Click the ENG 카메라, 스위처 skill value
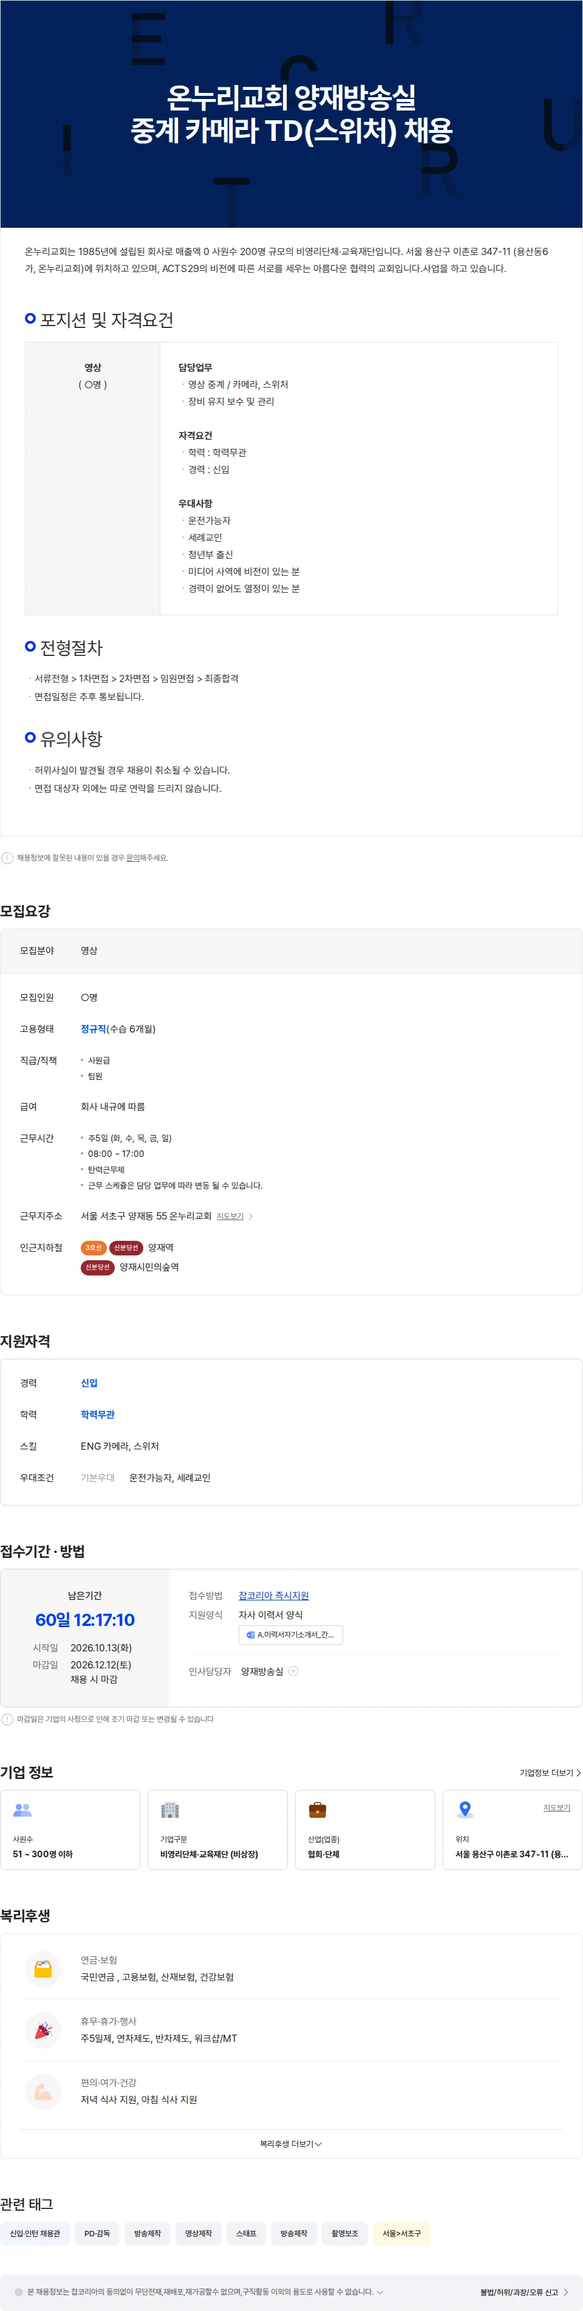The image size is (583, 2311). [x=119, y=1446]
